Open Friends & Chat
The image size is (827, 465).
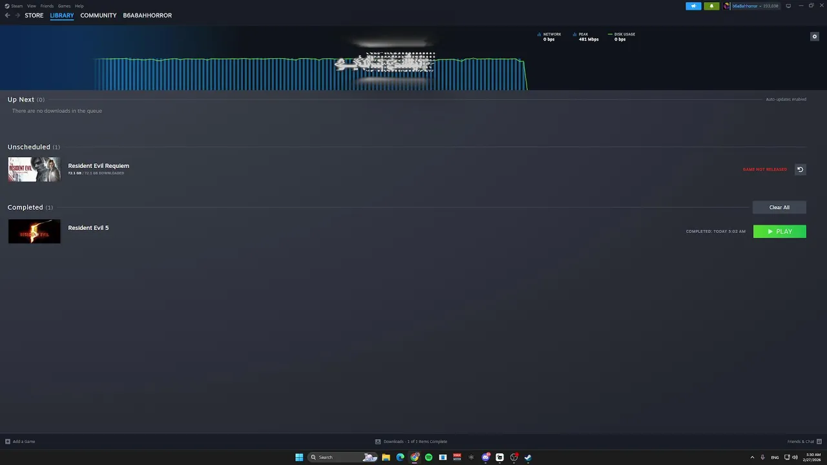(x=804, y=442)
